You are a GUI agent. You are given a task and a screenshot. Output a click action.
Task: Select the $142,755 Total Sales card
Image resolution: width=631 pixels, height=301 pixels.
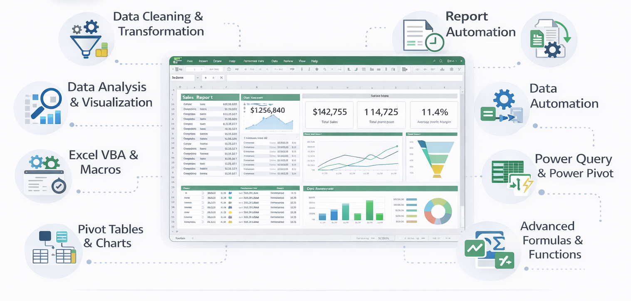pyautogui.click(x=329, y=115)
